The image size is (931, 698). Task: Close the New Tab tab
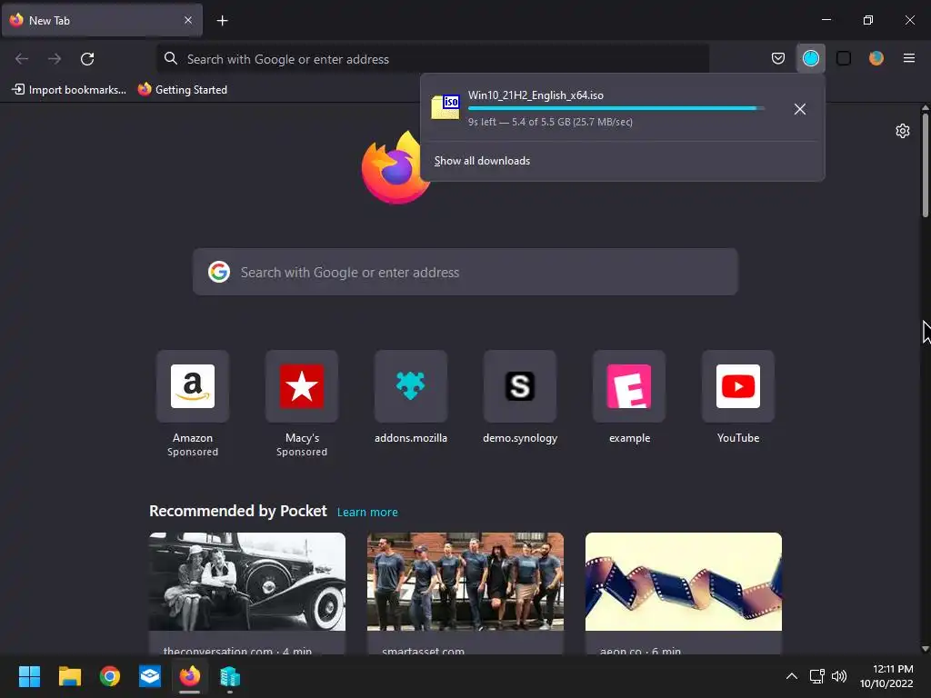(x=187, y=20)
